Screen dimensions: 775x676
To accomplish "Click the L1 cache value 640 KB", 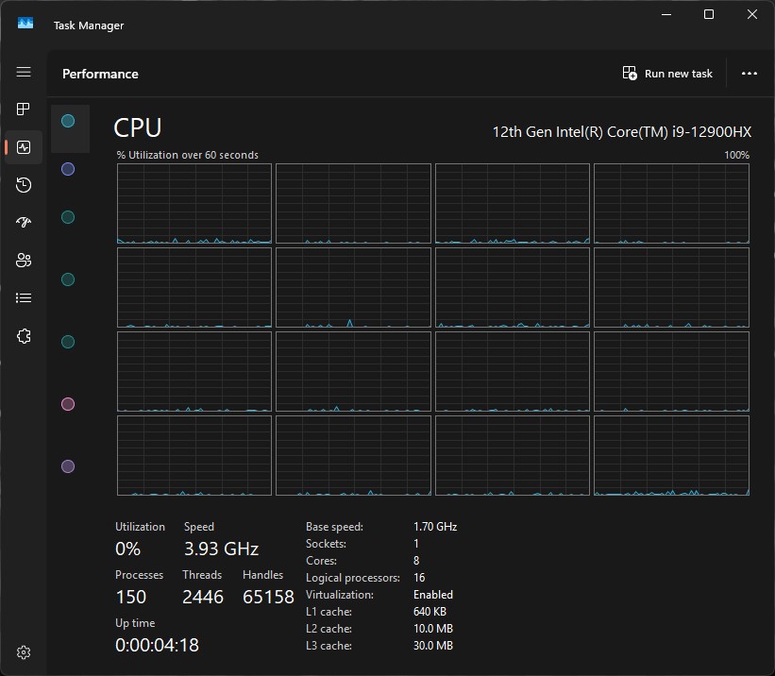I will (430, 612).
